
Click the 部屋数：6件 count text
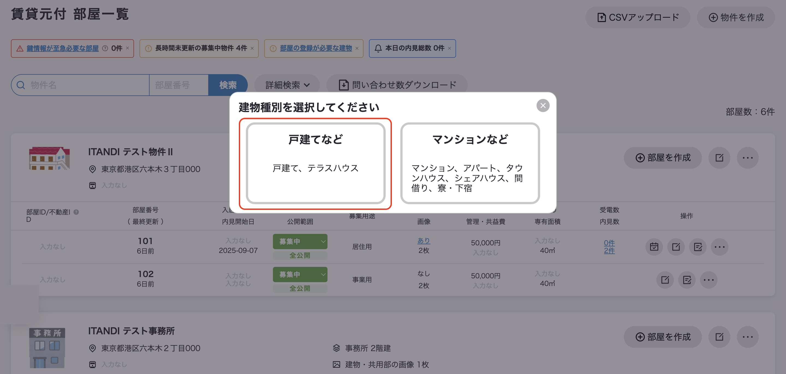tap(750, 112)
